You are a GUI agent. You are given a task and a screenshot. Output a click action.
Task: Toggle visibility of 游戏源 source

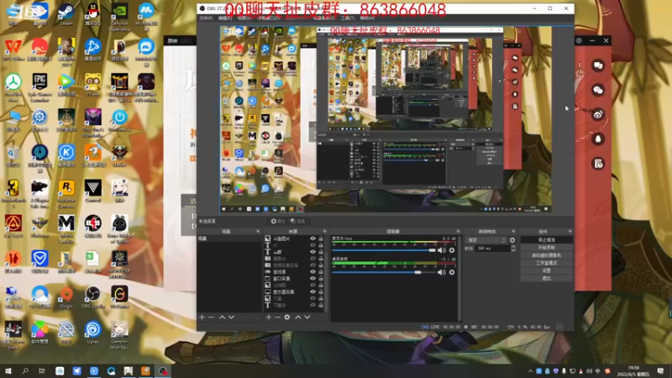pos(312,271)
